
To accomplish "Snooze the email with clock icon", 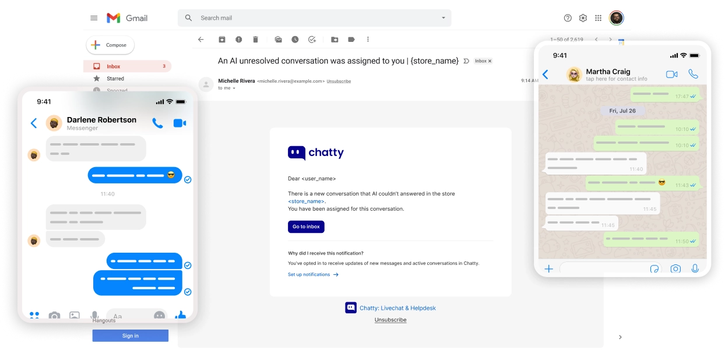I will (x=295, y=40).
